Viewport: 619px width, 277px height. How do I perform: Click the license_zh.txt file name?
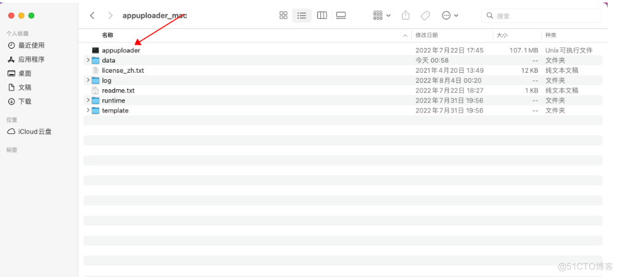click(123, 70)
